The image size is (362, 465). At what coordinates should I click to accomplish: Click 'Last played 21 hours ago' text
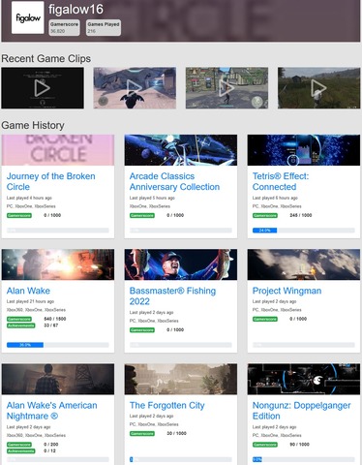(30, 301)
